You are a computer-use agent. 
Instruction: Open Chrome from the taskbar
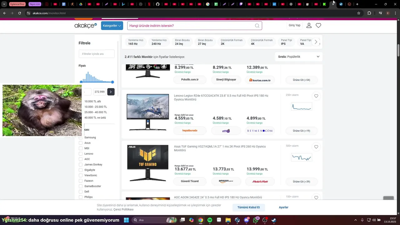click(201, 220)
